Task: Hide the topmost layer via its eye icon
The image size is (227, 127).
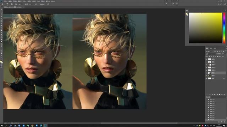Action: pyautogui.click(x=206, y=59)
